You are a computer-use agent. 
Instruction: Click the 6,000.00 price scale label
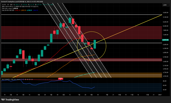(x=166, y=53)
